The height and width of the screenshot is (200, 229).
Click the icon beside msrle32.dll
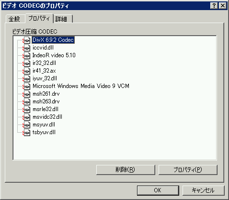26,109
